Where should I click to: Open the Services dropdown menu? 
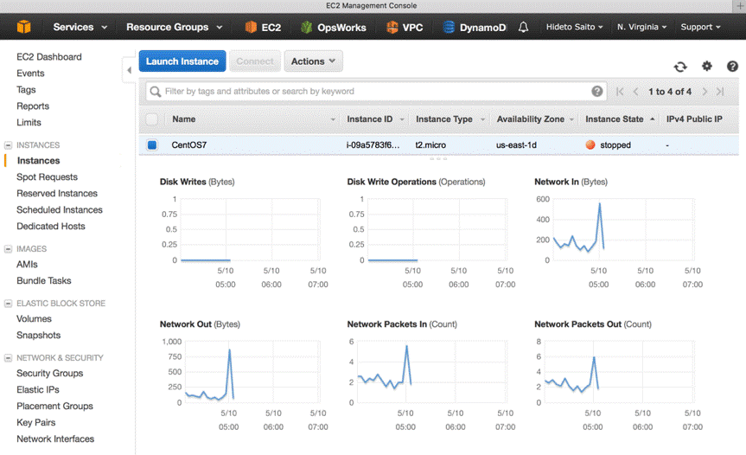80,27
